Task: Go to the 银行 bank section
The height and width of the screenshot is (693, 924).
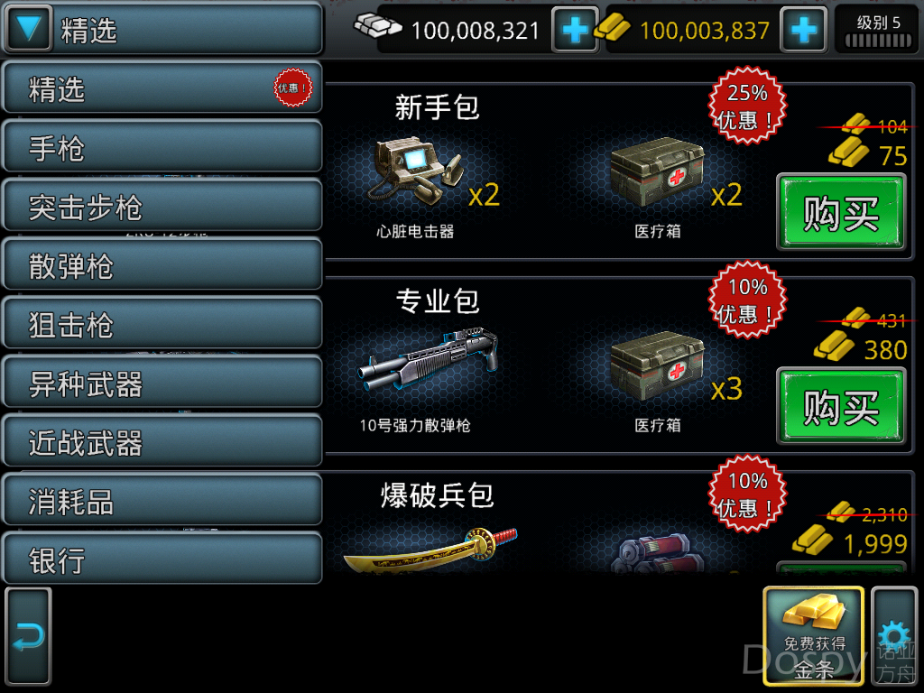Action: [162, 559]
